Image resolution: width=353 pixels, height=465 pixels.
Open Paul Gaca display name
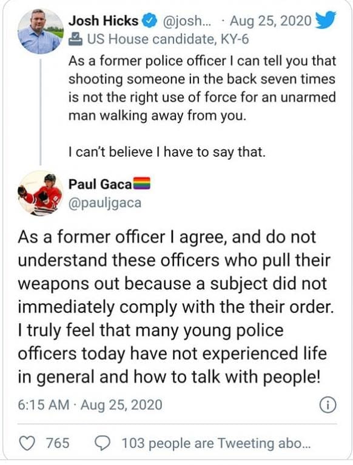click(x=100, y=184)
